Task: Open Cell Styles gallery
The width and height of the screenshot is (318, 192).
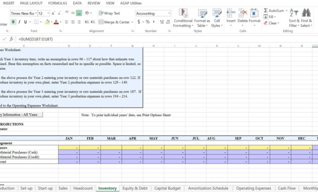Action: click(217, 18)
